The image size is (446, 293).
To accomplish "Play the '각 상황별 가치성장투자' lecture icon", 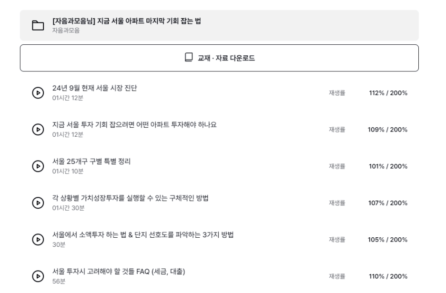I will (38, 203).
